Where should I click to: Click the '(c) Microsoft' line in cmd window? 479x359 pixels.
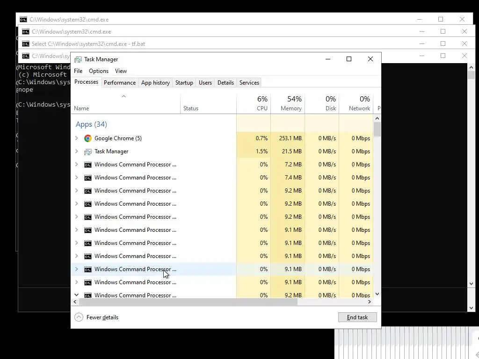pos(43,74)
